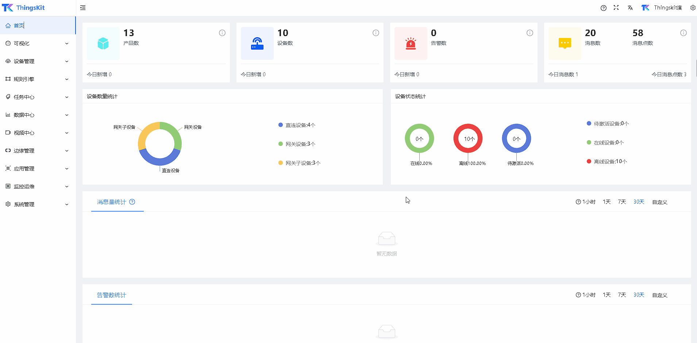697x343 pixels.
Task: Click the blue 待激活 gauge ring
Action: click(x=516, y=138)
